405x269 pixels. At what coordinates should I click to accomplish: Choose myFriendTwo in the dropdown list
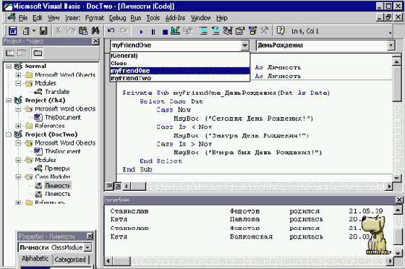tap(180, 78)
